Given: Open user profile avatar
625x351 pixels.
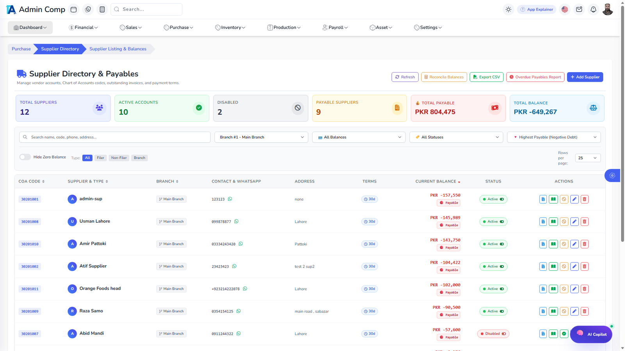Looking at the screenshot, I should coord(607,9).
